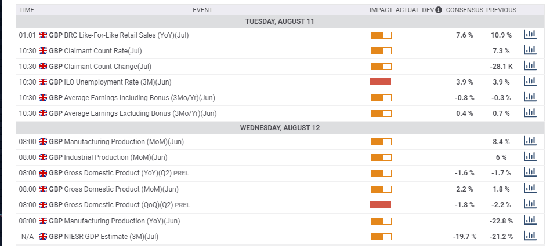The height and width of the screenshot is (246, 550).
Task: Click orange impact bar for Manufacturing Production (YoY)
Action: (381, 221)
